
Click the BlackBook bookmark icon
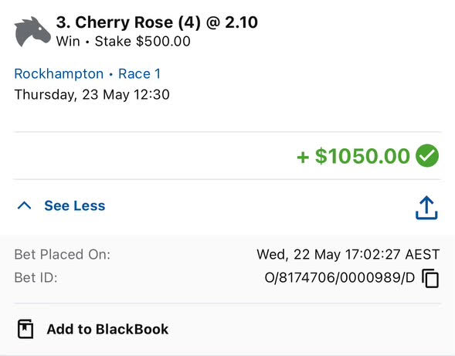25,329
